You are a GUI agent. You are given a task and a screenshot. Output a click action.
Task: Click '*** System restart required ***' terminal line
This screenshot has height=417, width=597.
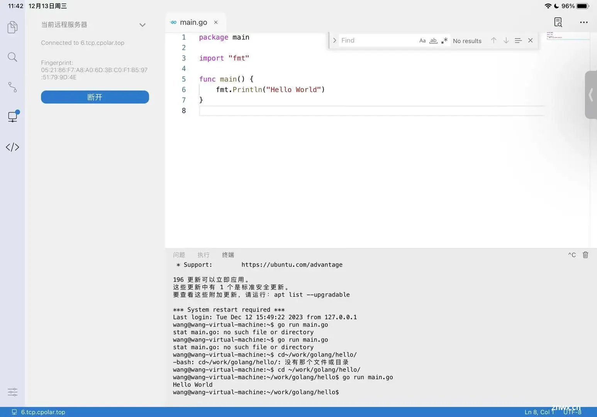tap(229, 310)
